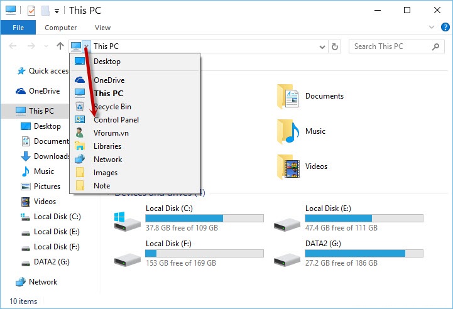Select This PC in the dropdown menu
The height and width of the screenshot is (309, 453).
pos(134,94)
